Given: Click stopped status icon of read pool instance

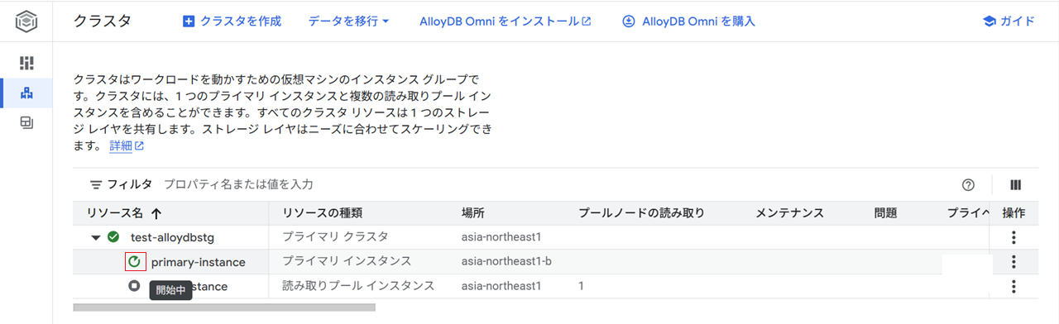Looking at the screenshot, I should click(134, 286).
